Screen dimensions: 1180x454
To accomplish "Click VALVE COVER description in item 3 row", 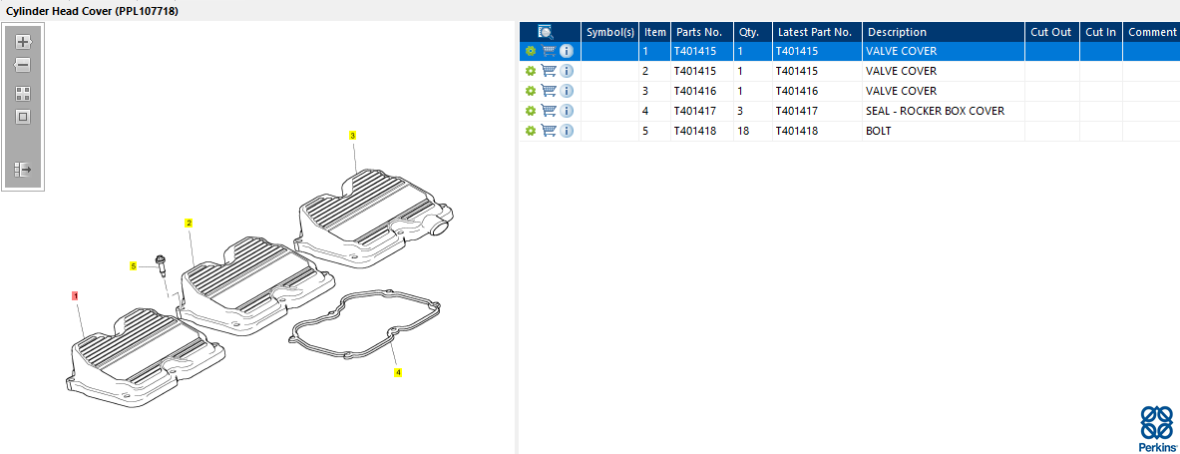I will 902,91.
